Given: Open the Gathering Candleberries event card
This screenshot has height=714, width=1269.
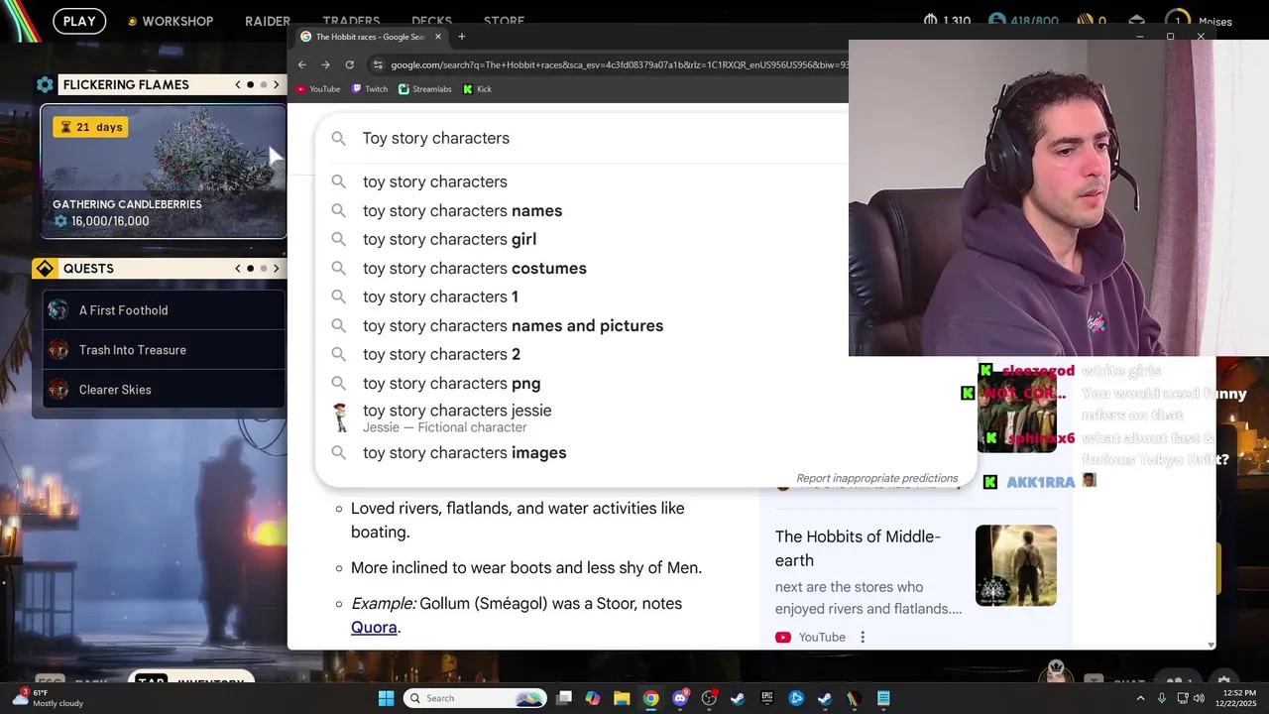Looking at the screenshot, I should pyautogui.click(x=164, y=172).
